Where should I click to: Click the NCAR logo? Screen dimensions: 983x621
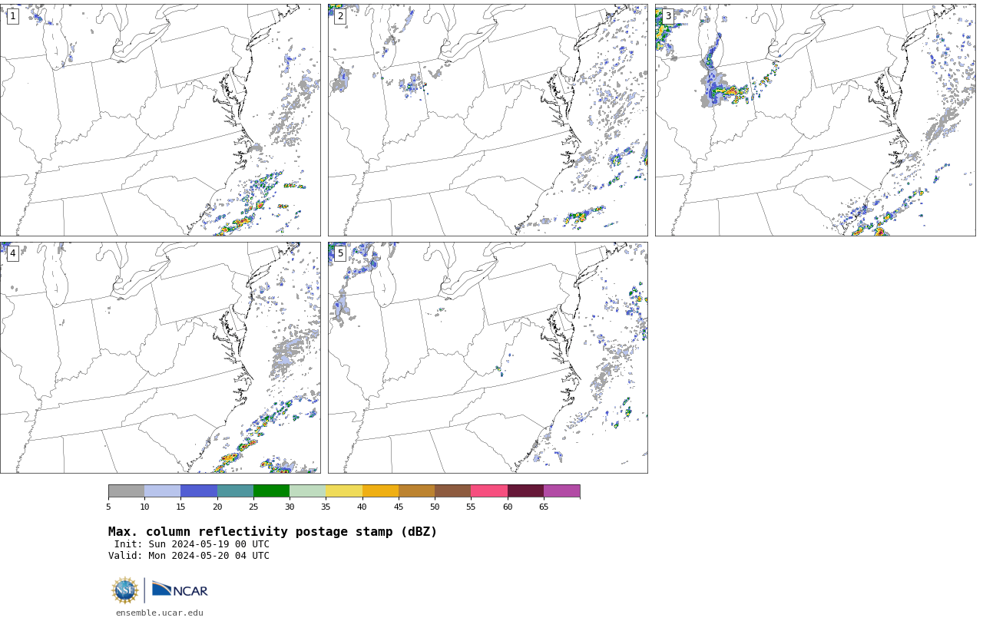pyautogui.click(x=180, y=590)
